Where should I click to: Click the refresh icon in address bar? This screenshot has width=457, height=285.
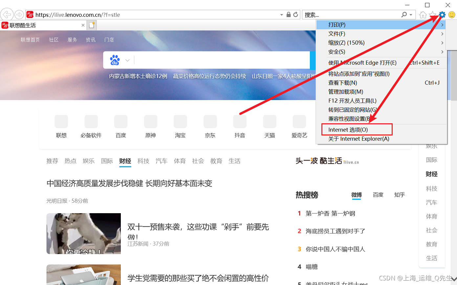click(x=296, y=14)
